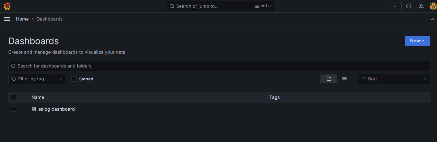Switch to folder view icon
Viewport: 437px width, 142px height.
tap(329, 79)
